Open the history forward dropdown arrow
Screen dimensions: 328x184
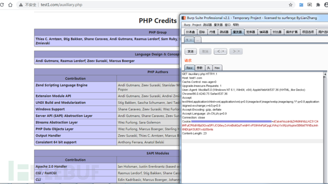click(x=239, y=51)
